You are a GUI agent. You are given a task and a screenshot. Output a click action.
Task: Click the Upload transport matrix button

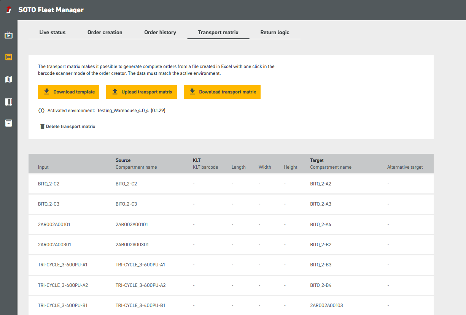coord(142,92)
